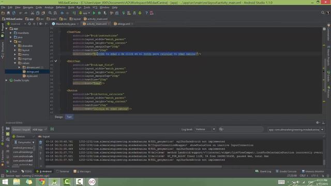The width and height of the screenshot is (331, 186).
Task: Switch to the Design view tab
Action: coord(58,117)
